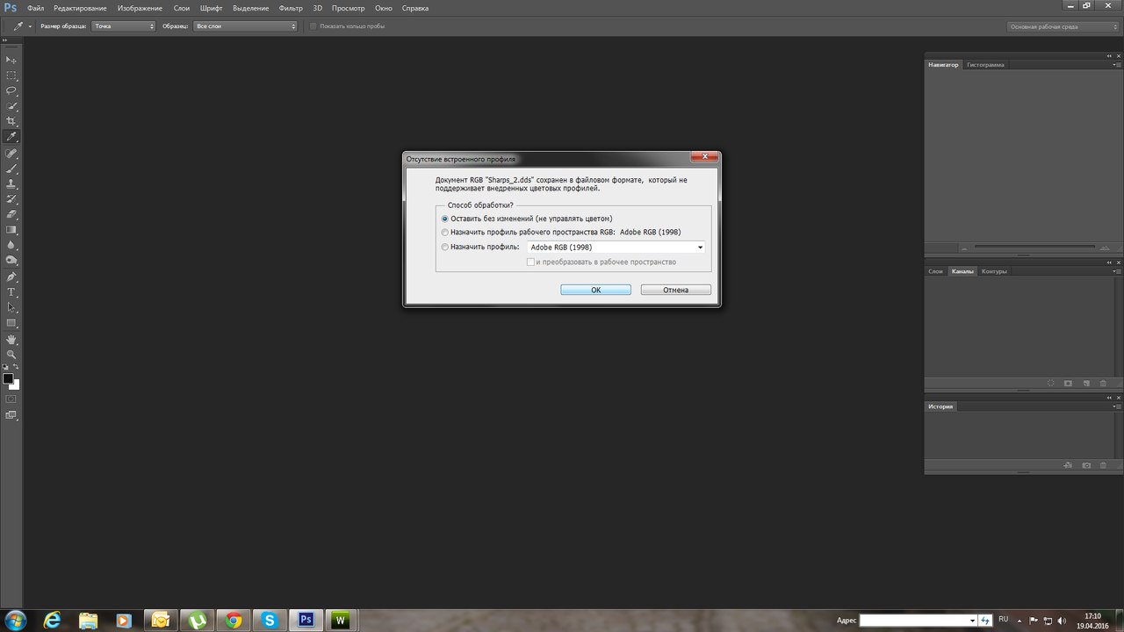
Task: Select the Eraser tool
Action: (11, 214)
